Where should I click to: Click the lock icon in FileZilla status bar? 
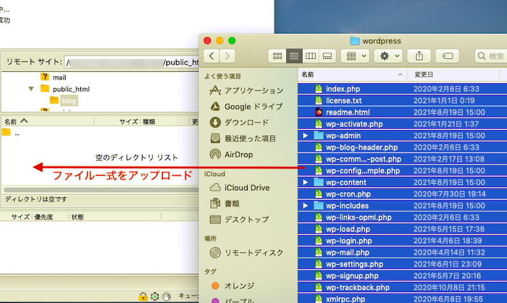142,296
